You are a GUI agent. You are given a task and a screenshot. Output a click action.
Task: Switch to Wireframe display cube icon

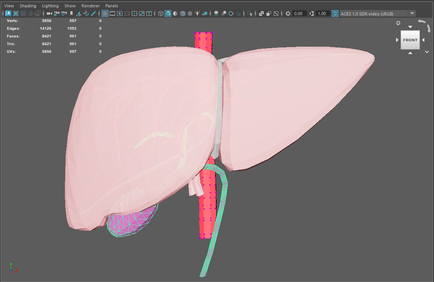161,14
